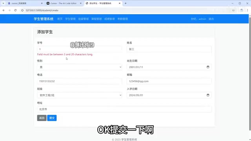251x141 pixels.
Task: Maximize the browser window
Action: point(240,3)
